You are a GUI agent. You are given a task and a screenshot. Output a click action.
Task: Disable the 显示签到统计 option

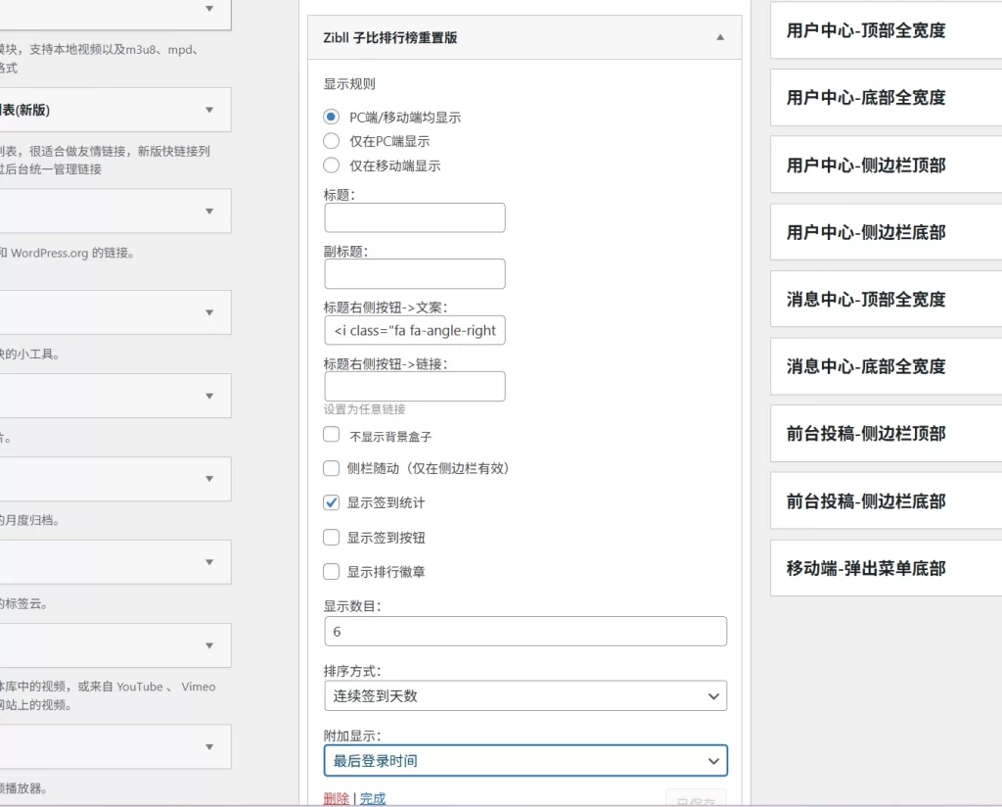[331, 502]
